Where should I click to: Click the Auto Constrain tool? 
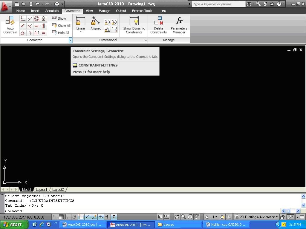[10, 25]
